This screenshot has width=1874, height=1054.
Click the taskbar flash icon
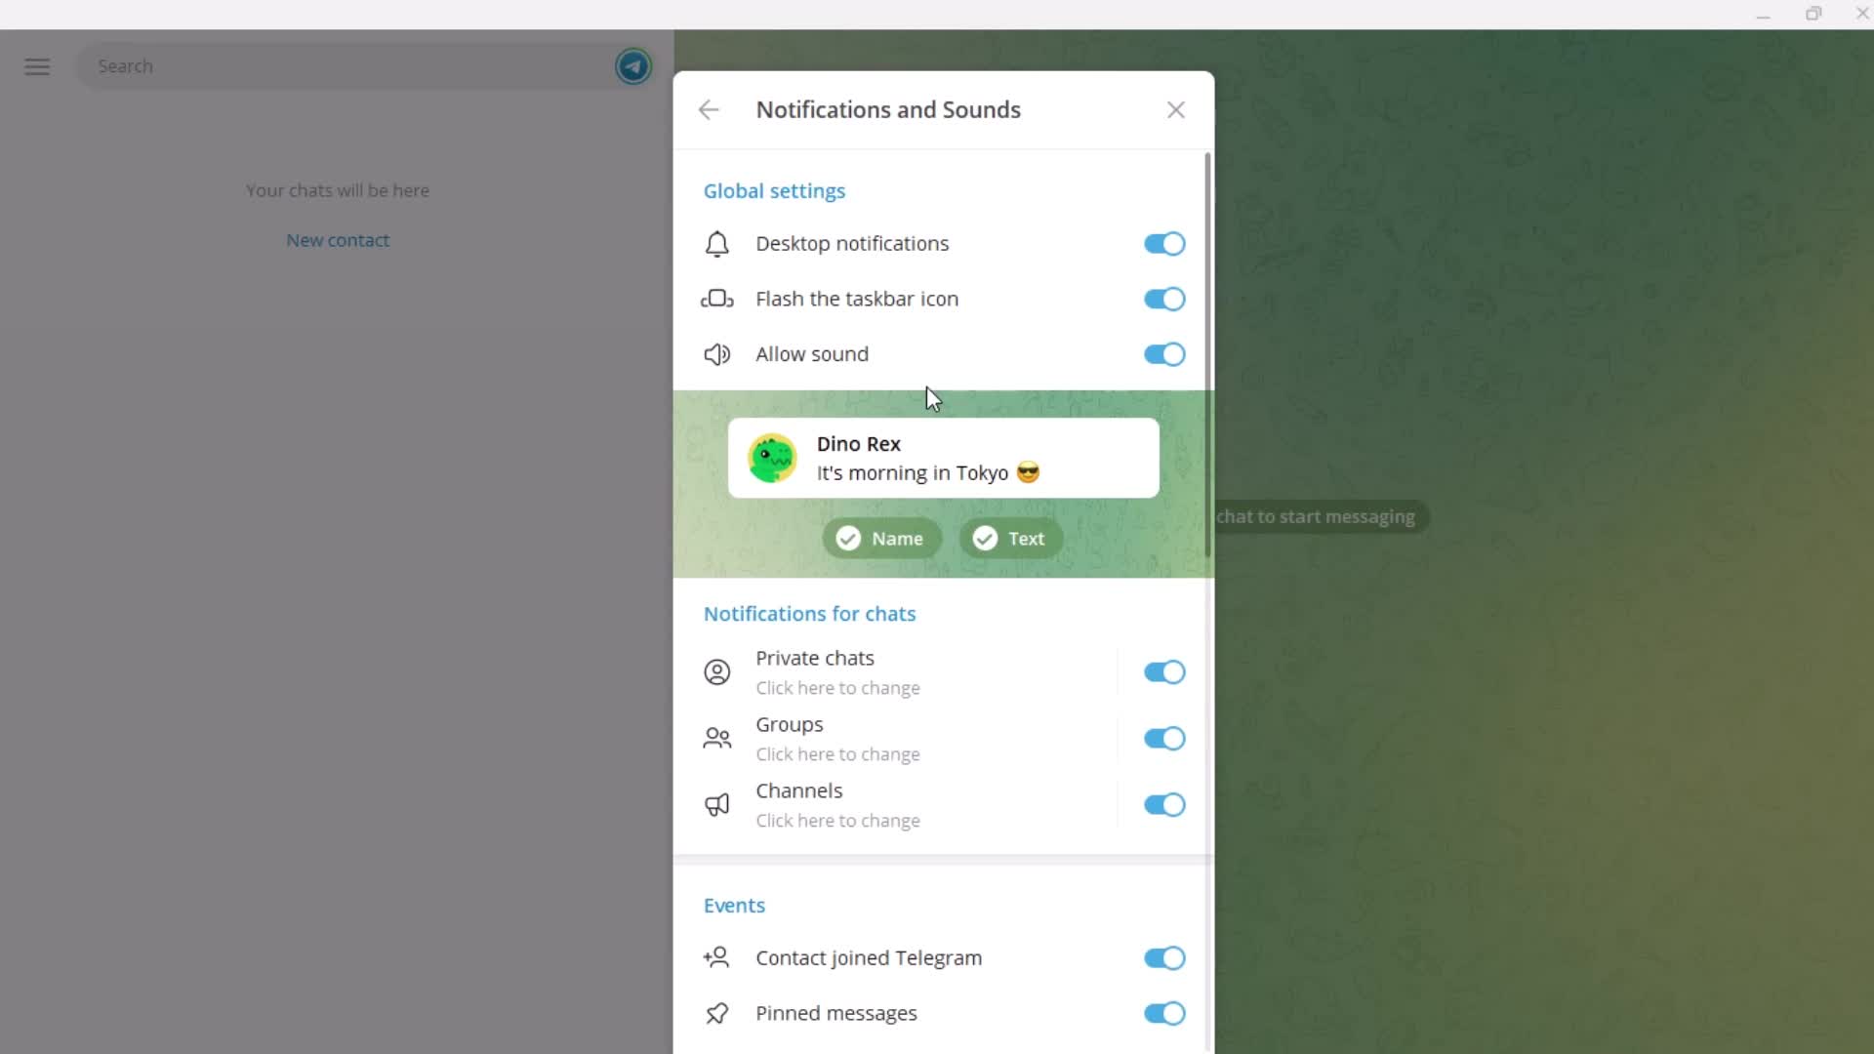click(x=715, y=298)
